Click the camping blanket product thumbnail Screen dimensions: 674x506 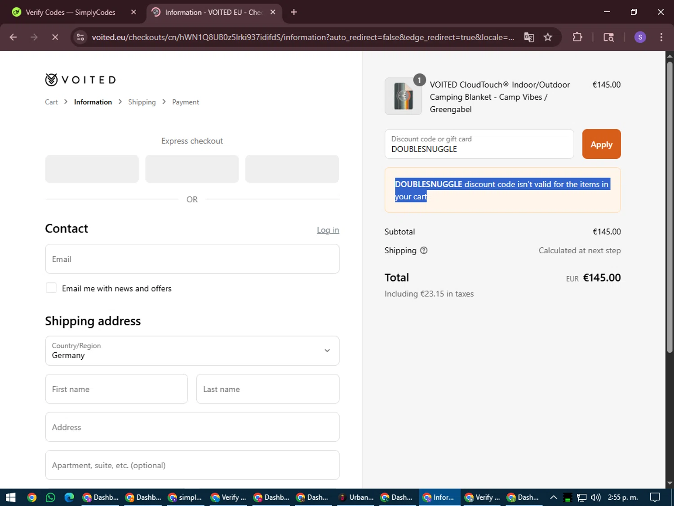(403, 96)
